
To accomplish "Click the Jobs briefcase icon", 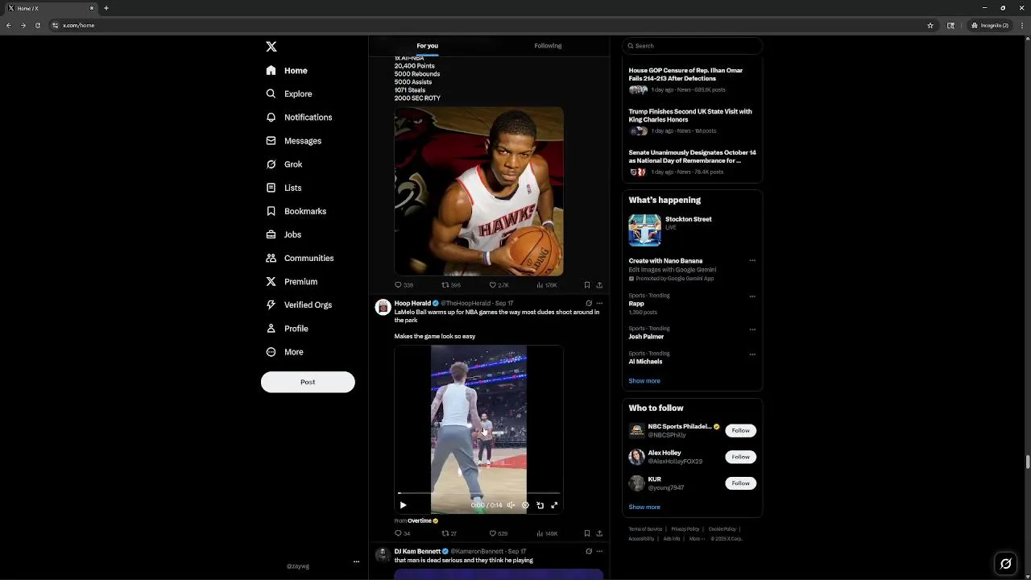I will [x=271, y=234].
